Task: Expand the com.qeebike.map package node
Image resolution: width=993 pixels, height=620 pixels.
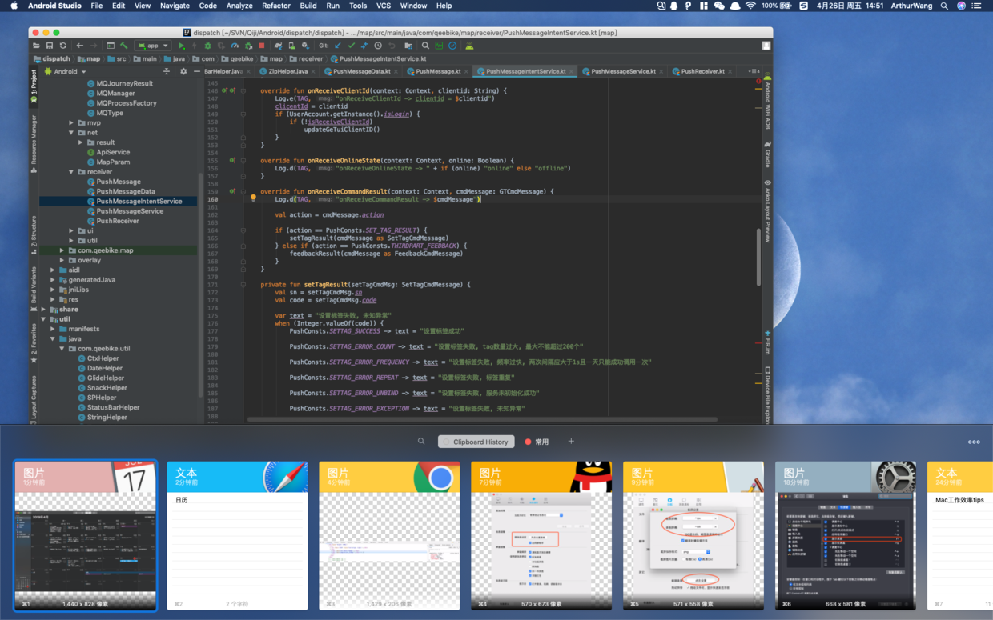Action: click(62, 250)
